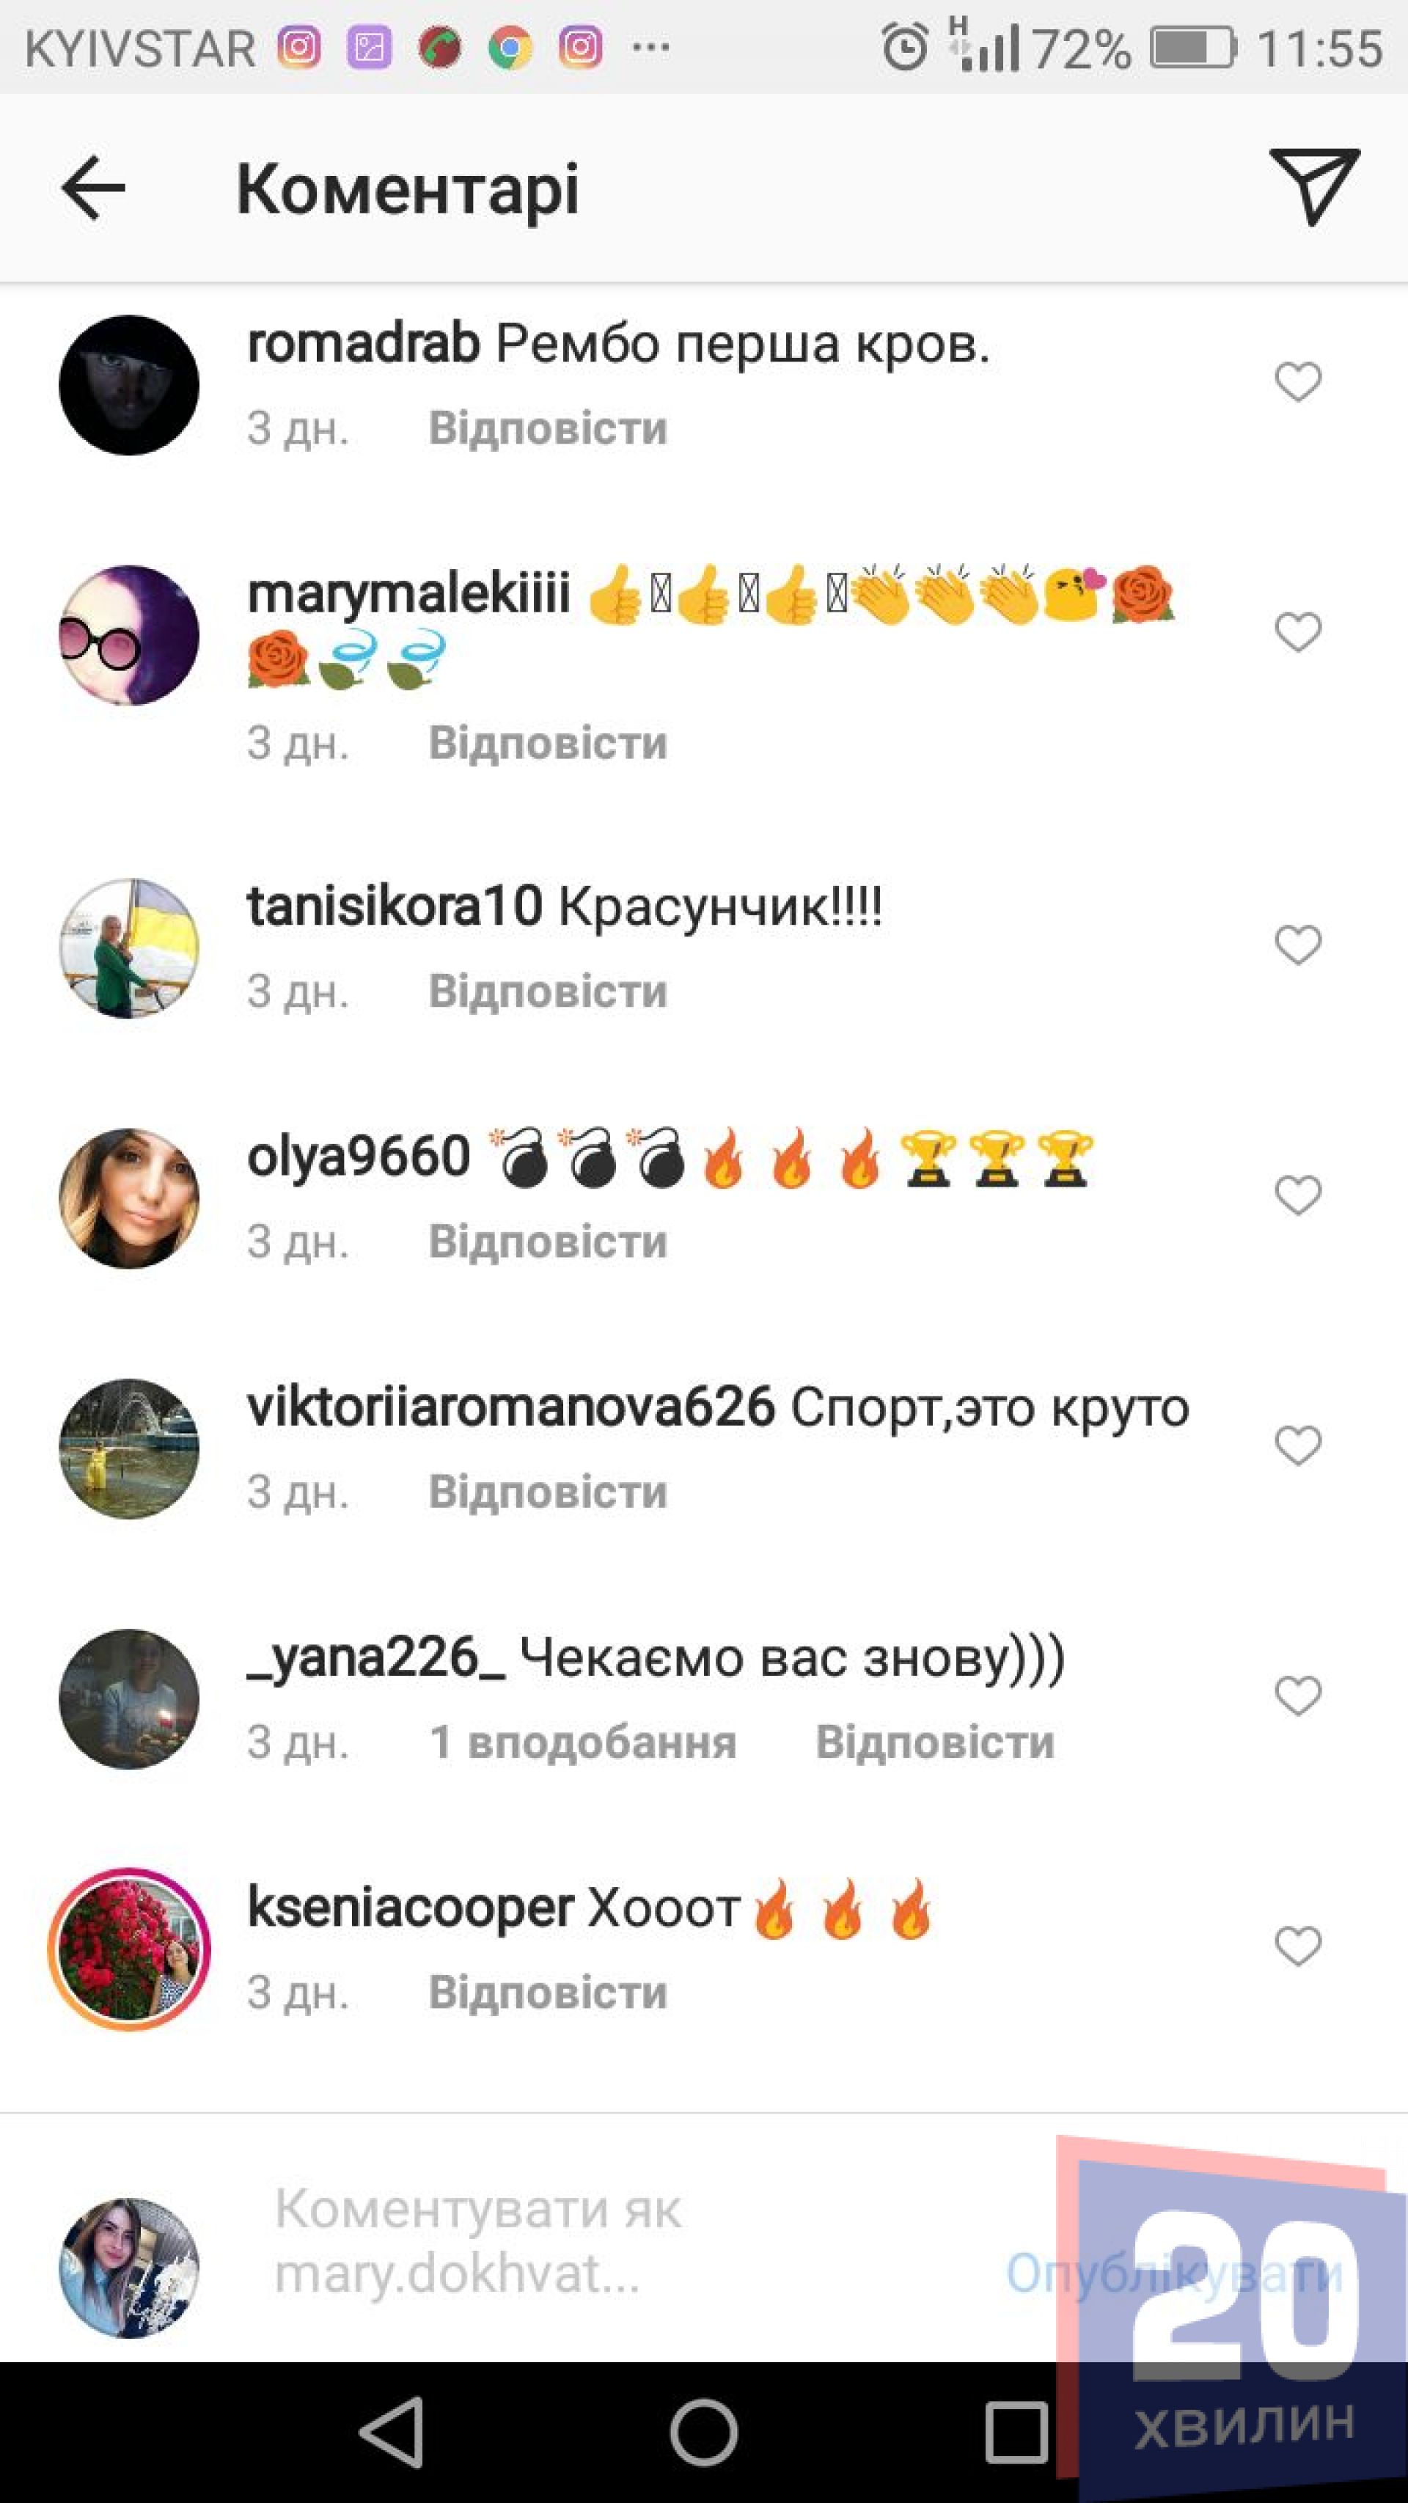The image size is (1408, 2503).
Task: View 1 вподобання on _yana226_ comment
Action: (583, 1742)
